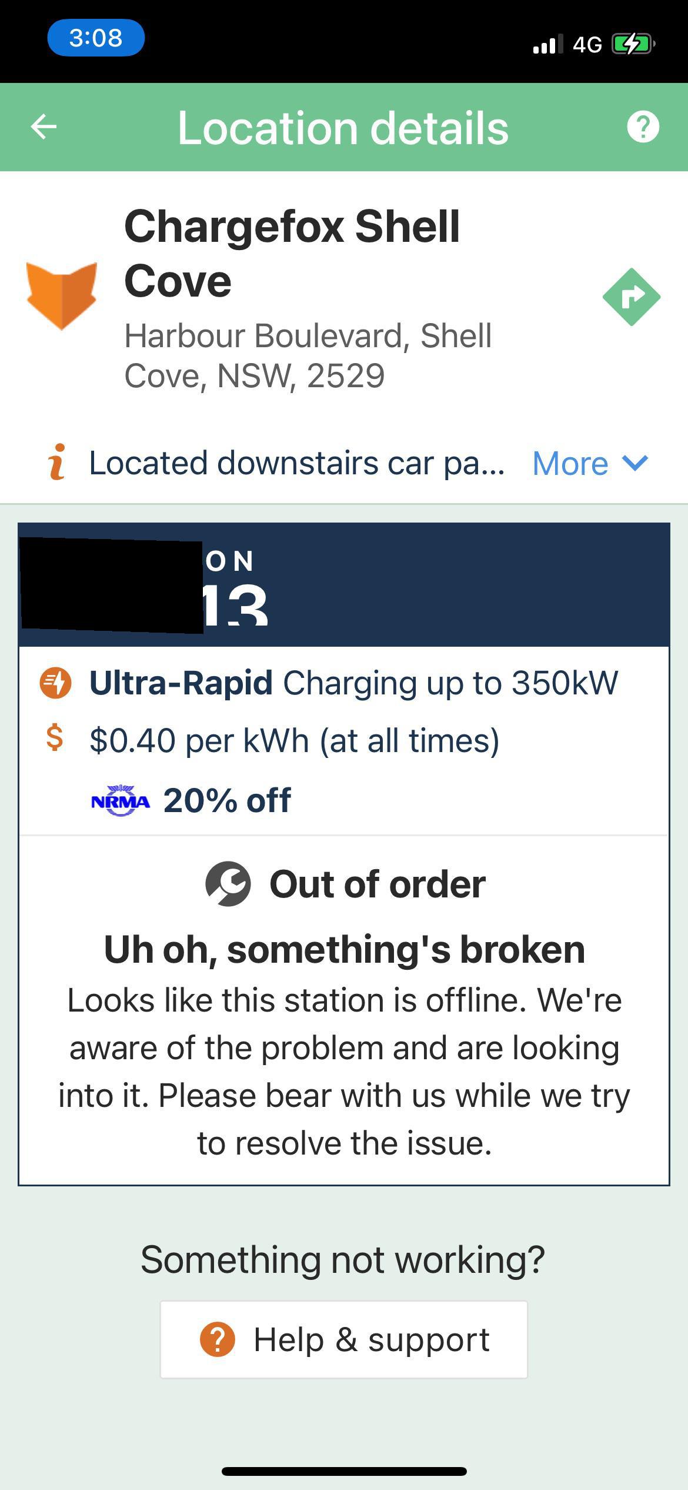The height and width of the screenshot is (1490, 688).
Task: Open the help question mark icon
Action: [643, 127]
